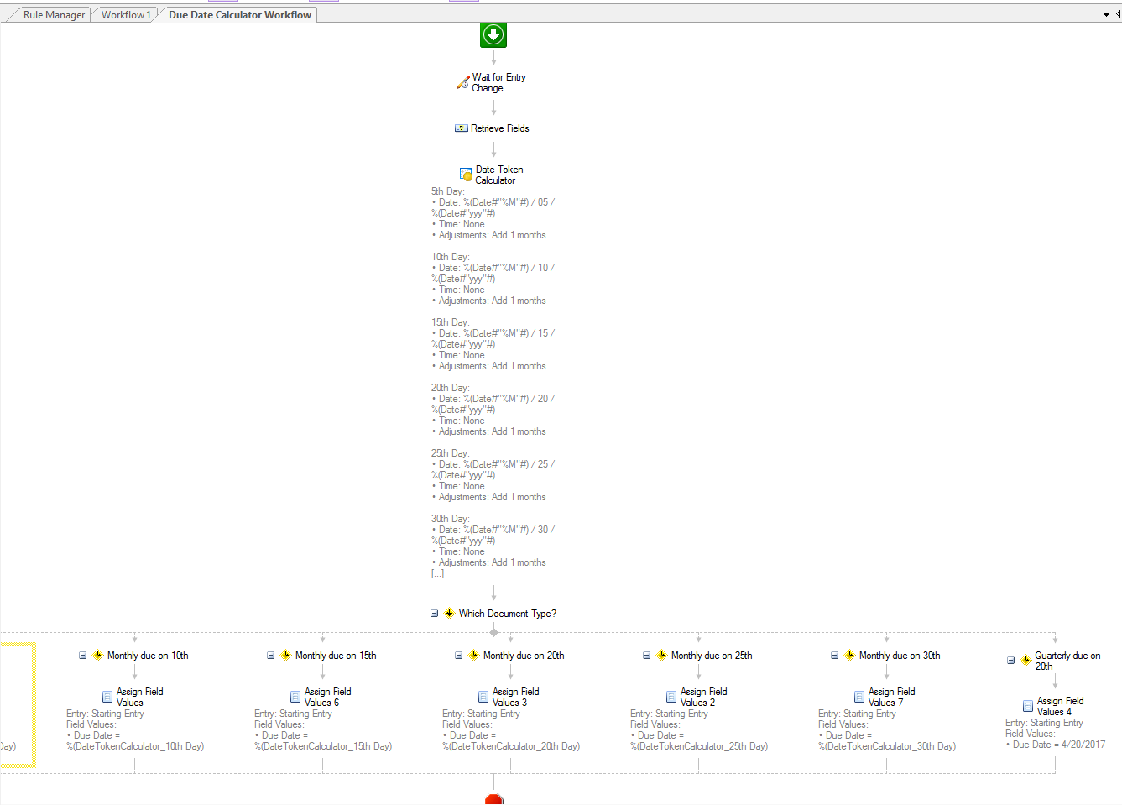Click the 'Retrieve Fields' label
The image size is (1122, 805).
point(500,128)
